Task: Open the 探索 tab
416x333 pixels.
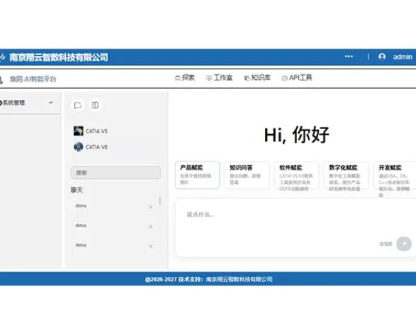Action: 184,78
